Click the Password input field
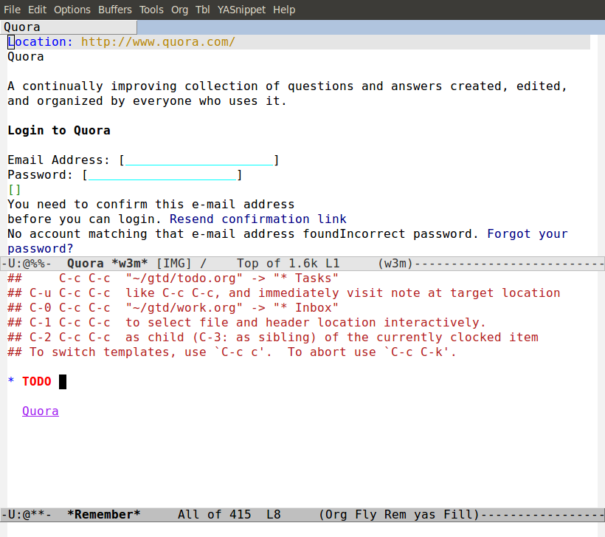This screenshot has width=605, height=537. click(162, 174)
